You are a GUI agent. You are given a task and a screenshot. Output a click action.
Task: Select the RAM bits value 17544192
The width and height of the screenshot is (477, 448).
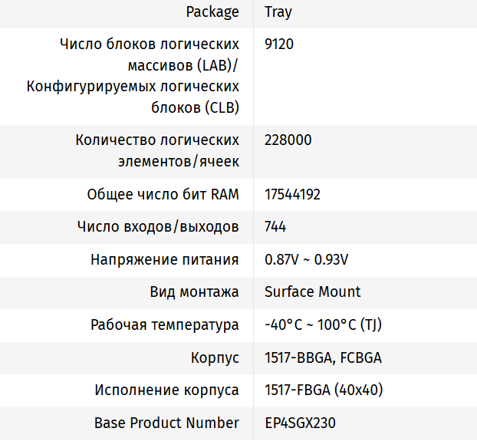[x=292, y=195]
